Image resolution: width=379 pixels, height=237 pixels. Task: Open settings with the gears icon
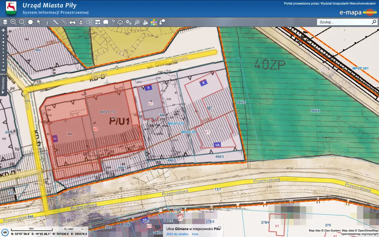[129, 22]
